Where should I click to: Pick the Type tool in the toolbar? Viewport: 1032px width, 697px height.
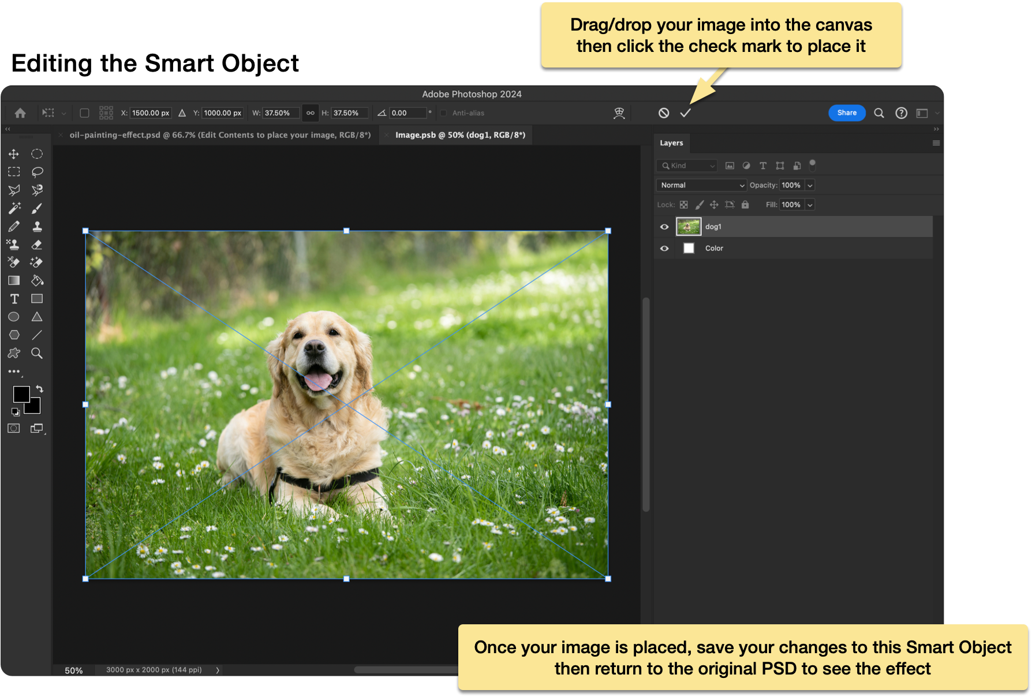coord(14,299)
